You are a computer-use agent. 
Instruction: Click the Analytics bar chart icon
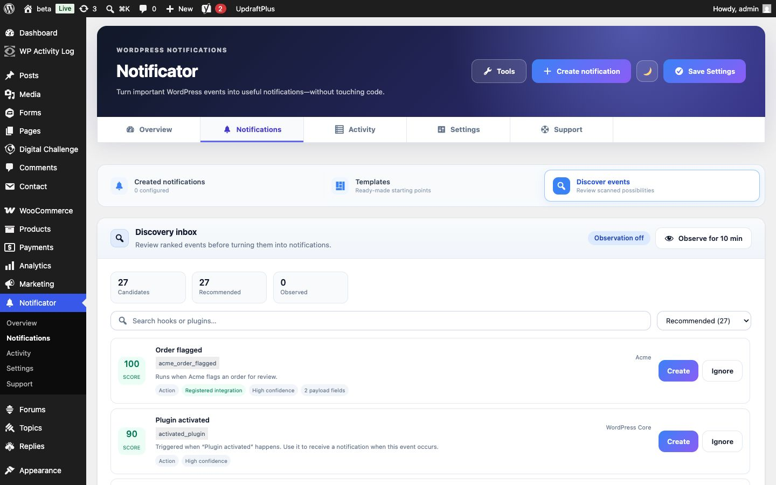(x=10, y=266)
